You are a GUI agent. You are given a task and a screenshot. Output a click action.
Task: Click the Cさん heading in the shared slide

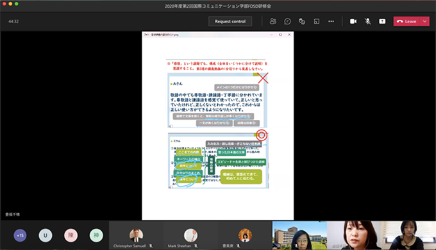177,141
